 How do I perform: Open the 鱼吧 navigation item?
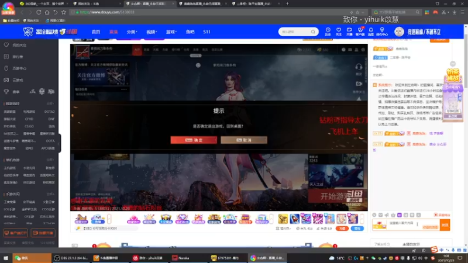point(190,32)
